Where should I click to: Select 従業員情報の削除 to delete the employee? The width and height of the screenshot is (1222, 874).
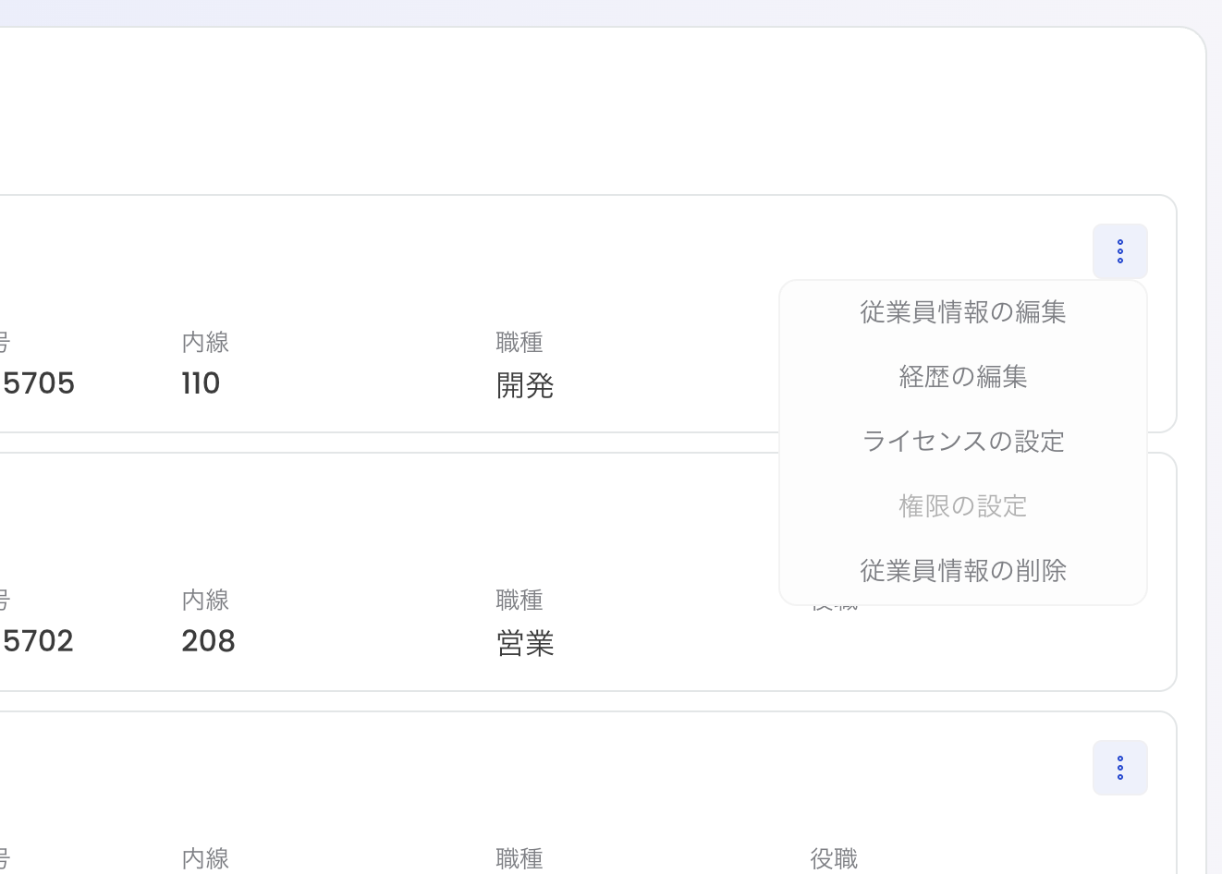962,570
